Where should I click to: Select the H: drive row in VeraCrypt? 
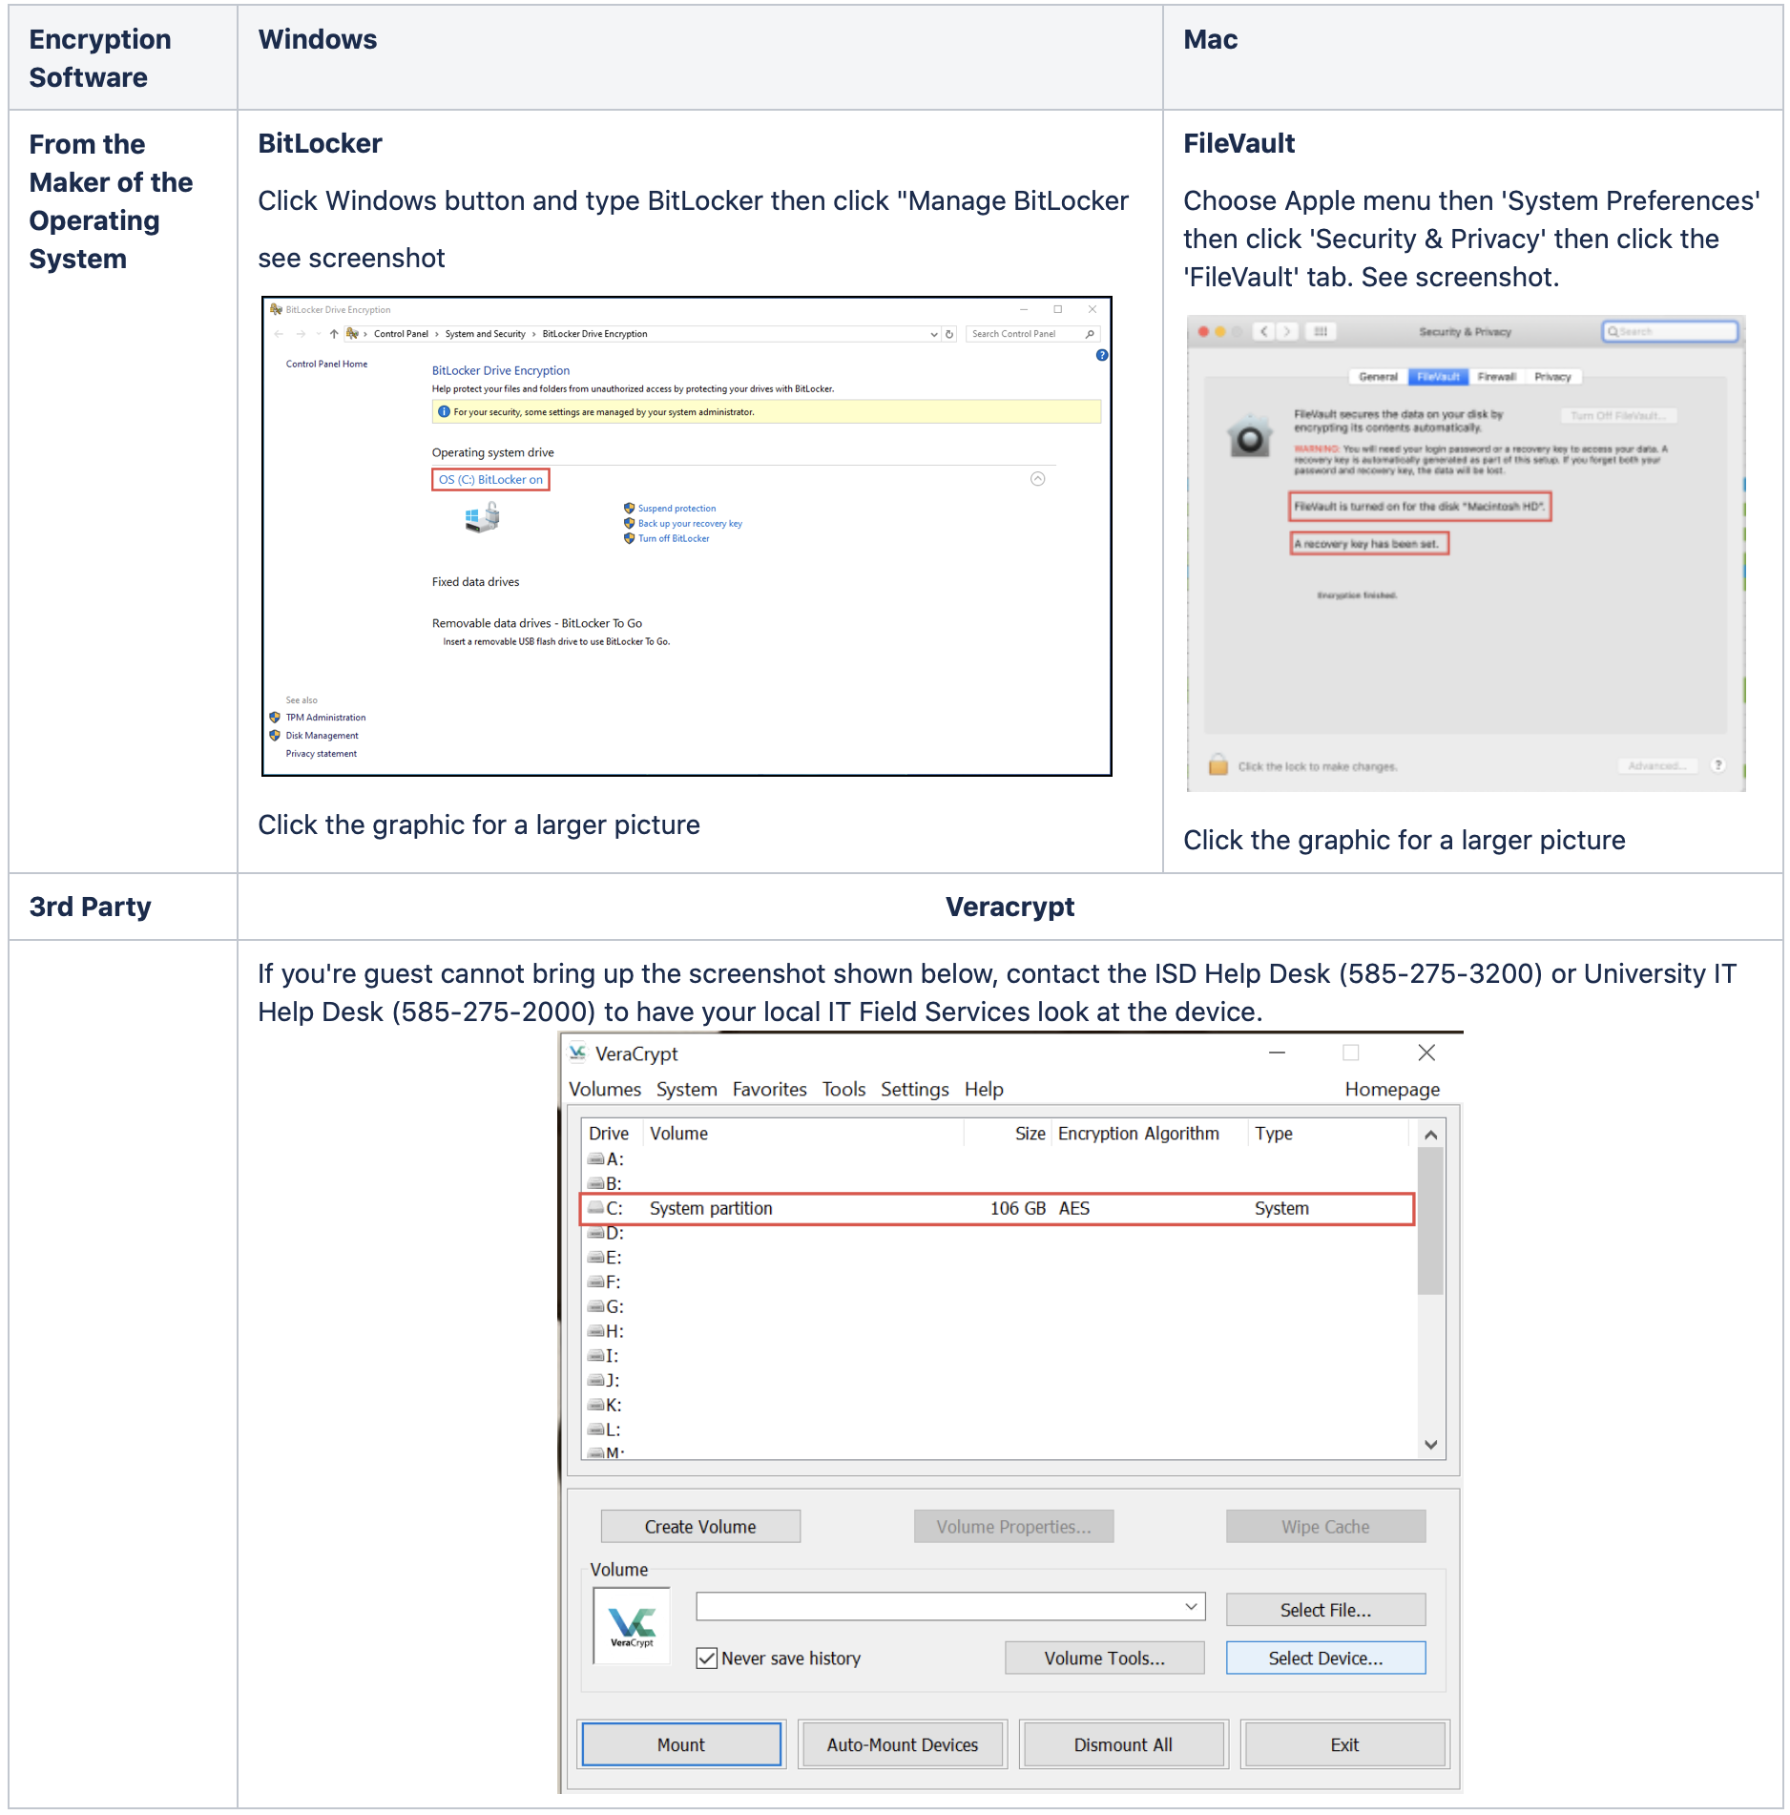(x=997, y=1332)
